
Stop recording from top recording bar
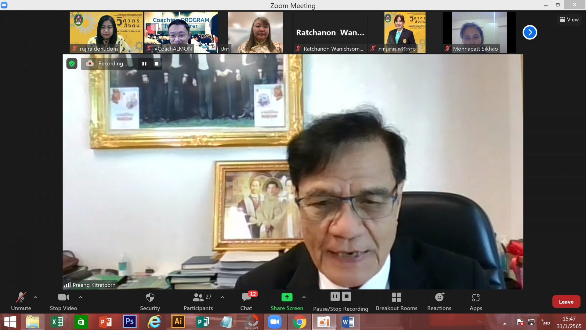click(x=156, y=64)
